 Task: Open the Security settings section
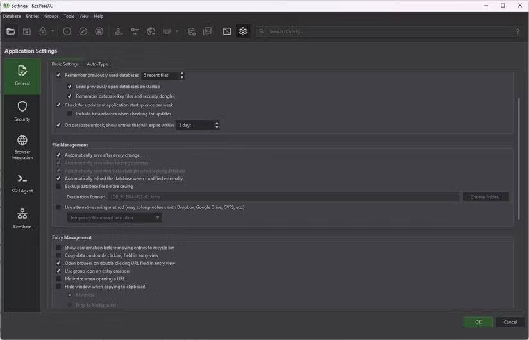coord(22,110)
